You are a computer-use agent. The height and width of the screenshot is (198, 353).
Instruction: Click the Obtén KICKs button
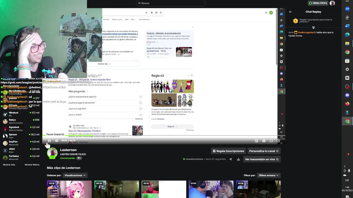point(318,3)
